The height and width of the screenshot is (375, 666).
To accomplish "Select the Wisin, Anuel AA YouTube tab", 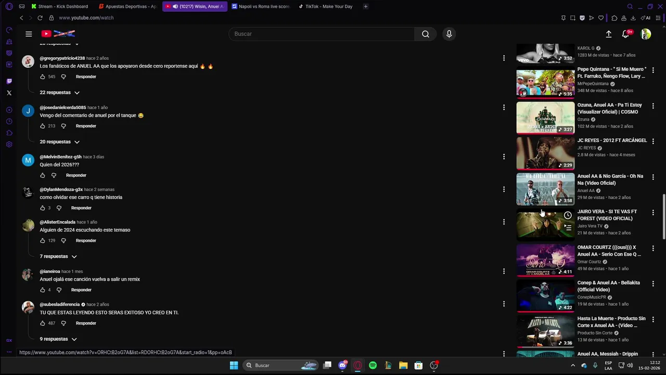I will [x=195, y=6].
